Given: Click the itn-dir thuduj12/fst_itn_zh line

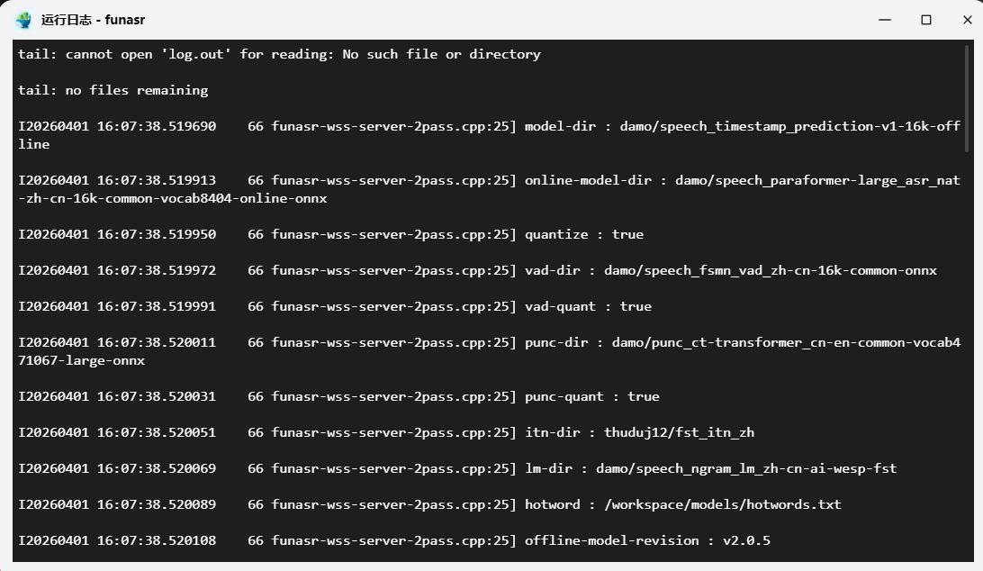Looking at the screenshot, I should pyautogui.click(x=386, y=433).
